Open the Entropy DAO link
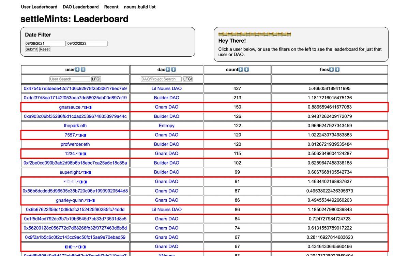The width and height of the screenshot is (409, 256). tap(167, 126)
